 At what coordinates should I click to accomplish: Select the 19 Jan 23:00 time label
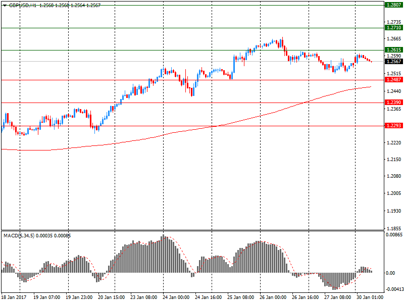tap(79, 297)
